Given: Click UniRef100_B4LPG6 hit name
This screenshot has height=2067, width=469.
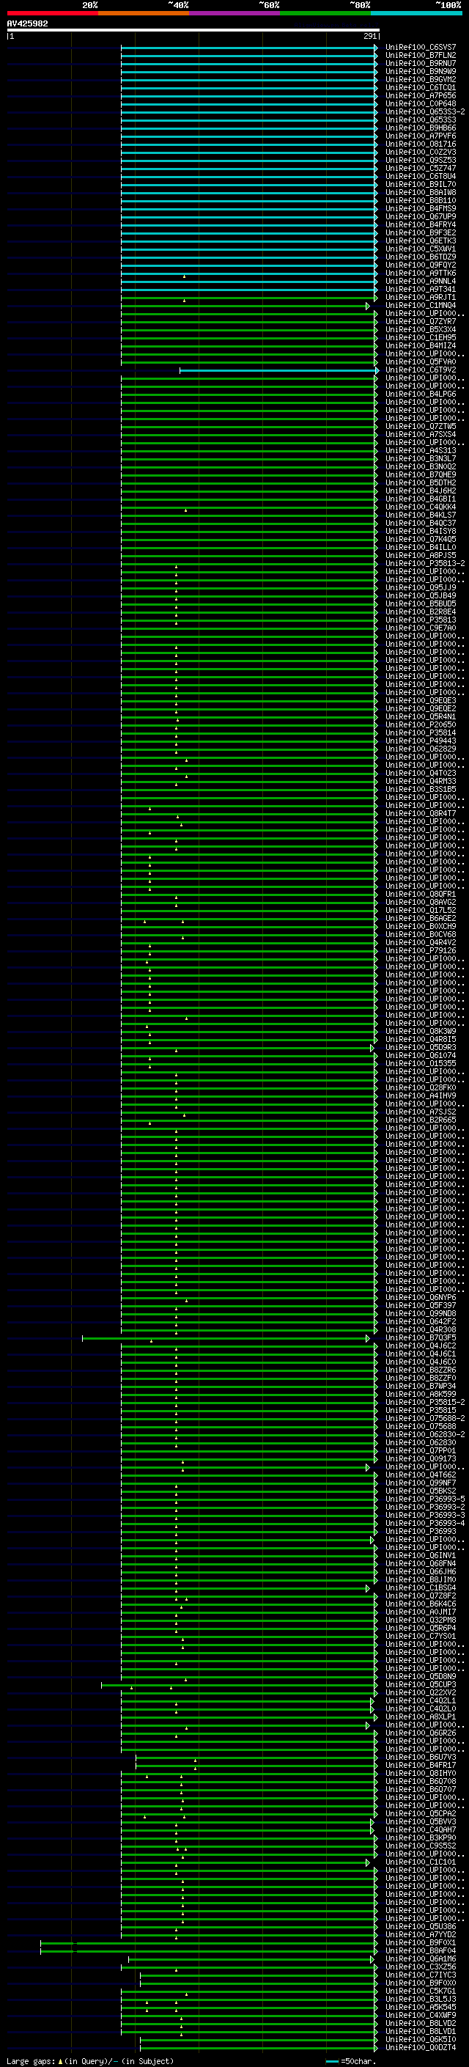Looking at the screenshot, I should [x=421, y=394].
